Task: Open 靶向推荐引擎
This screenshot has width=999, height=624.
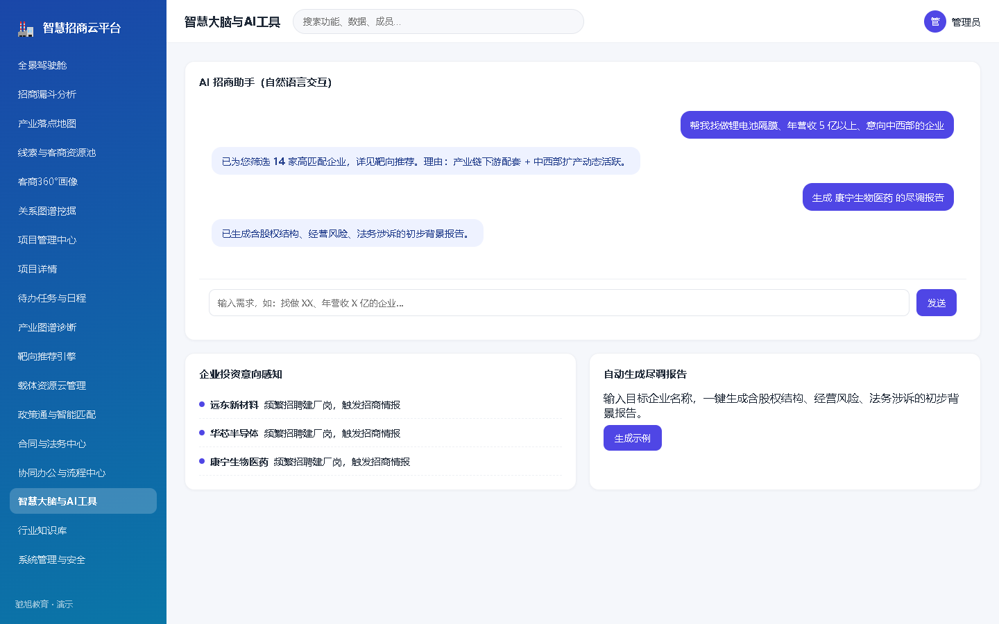Action: point(83,356)
